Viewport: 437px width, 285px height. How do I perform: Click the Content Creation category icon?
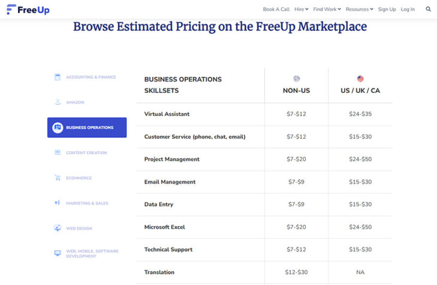click(57, 153)
